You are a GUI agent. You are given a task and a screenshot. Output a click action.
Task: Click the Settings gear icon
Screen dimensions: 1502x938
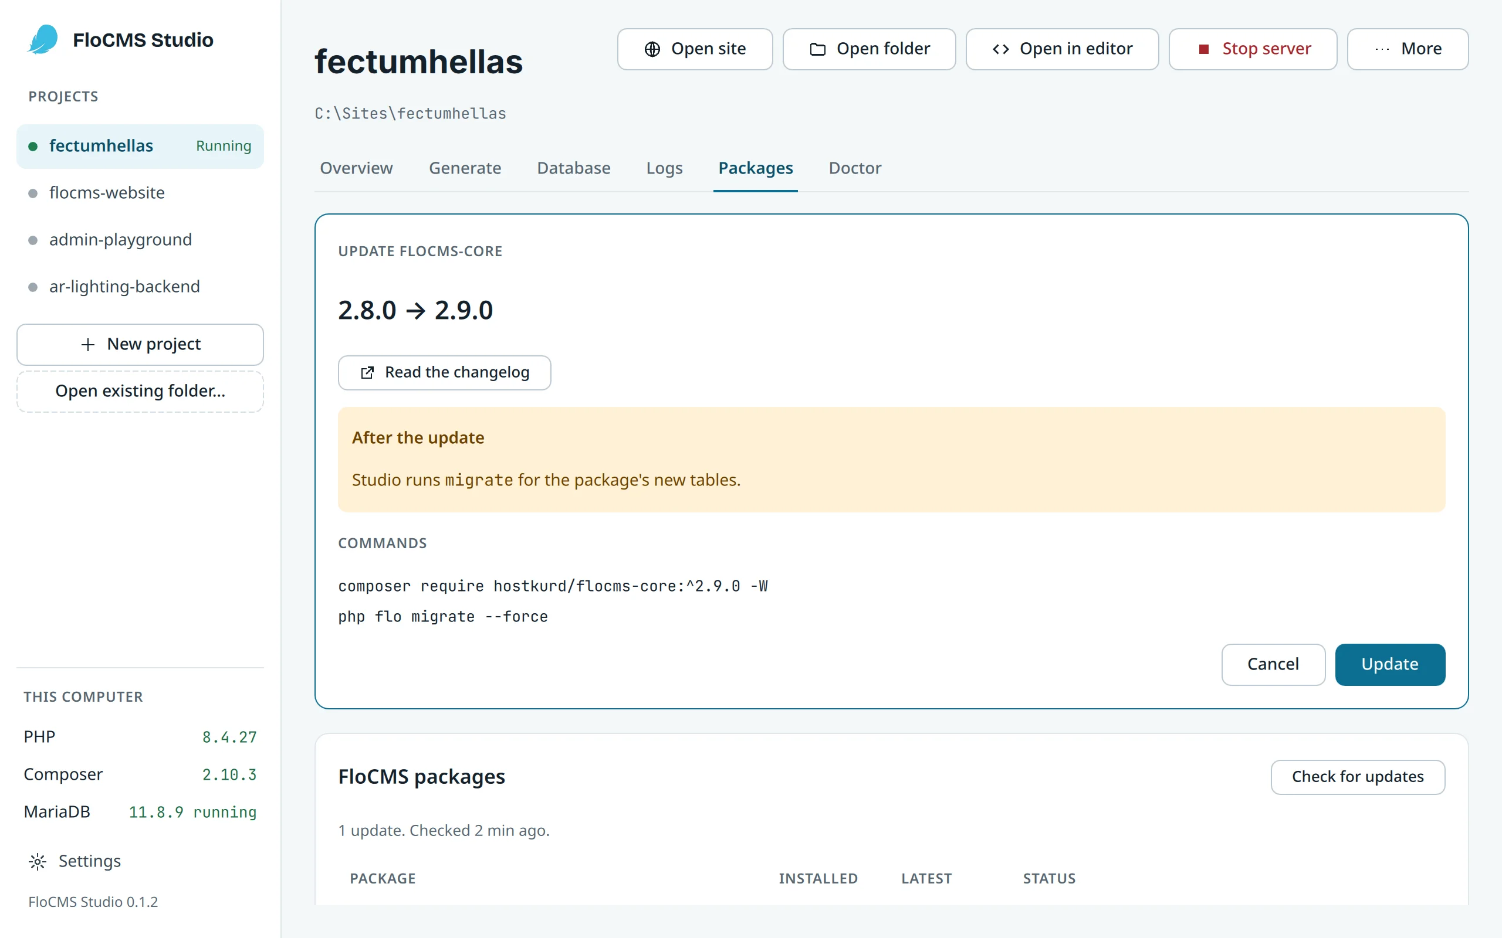[x=37, y=861]
